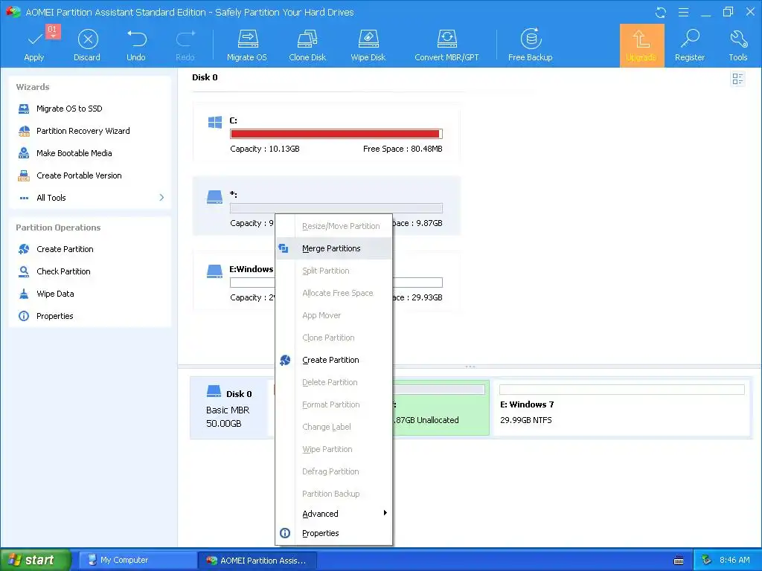The height and width of the screenshot is (571, 762).
Task: Select the C: partition card
Action: click(326, 132)
